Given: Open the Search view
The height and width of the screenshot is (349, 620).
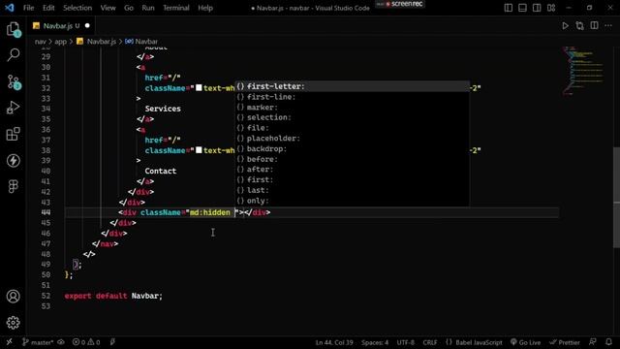Looking at the screenshot, I should click(13, 55).
